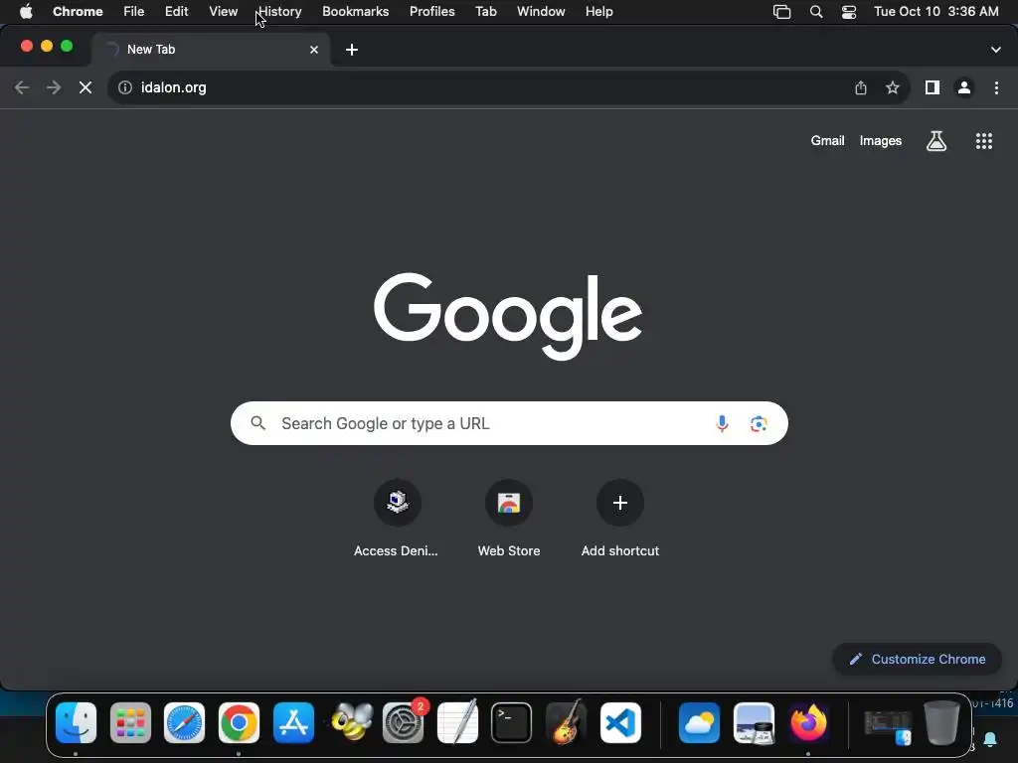The width and height of the screenshot is (1018, 763).
Task: Click the Customize Chrome button
Action: [917, 660]
